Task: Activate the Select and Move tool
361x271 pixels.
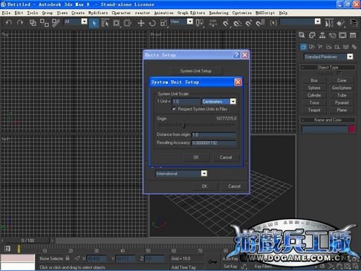Action: (x=141, y=23)
